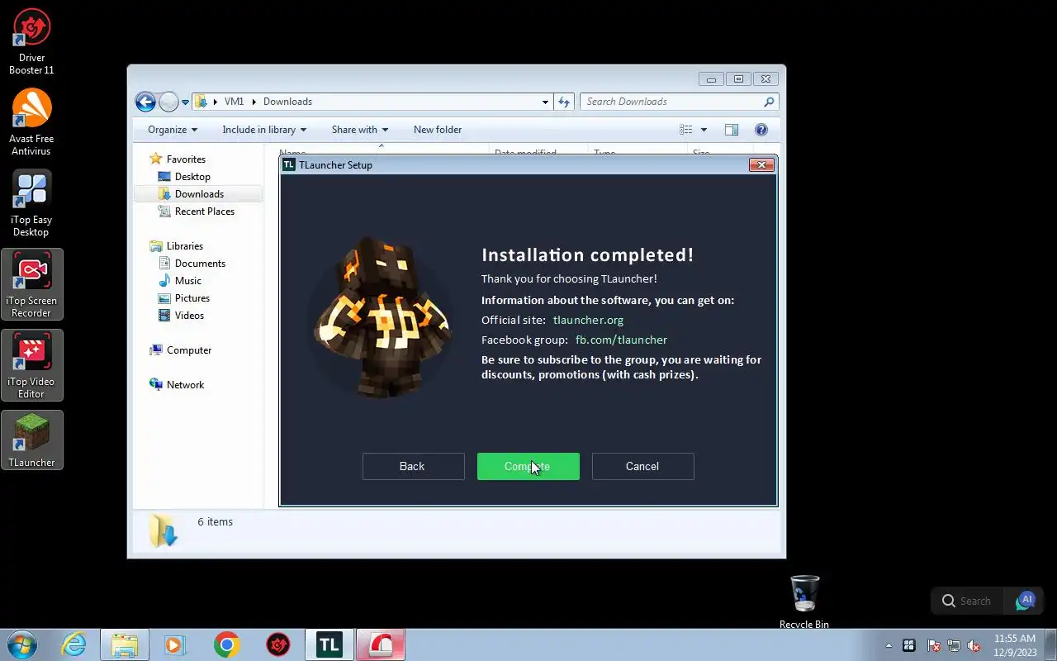1057x661 pixels.
Task: Click the refresh button beside address bar
Action: tap(564, 102)
